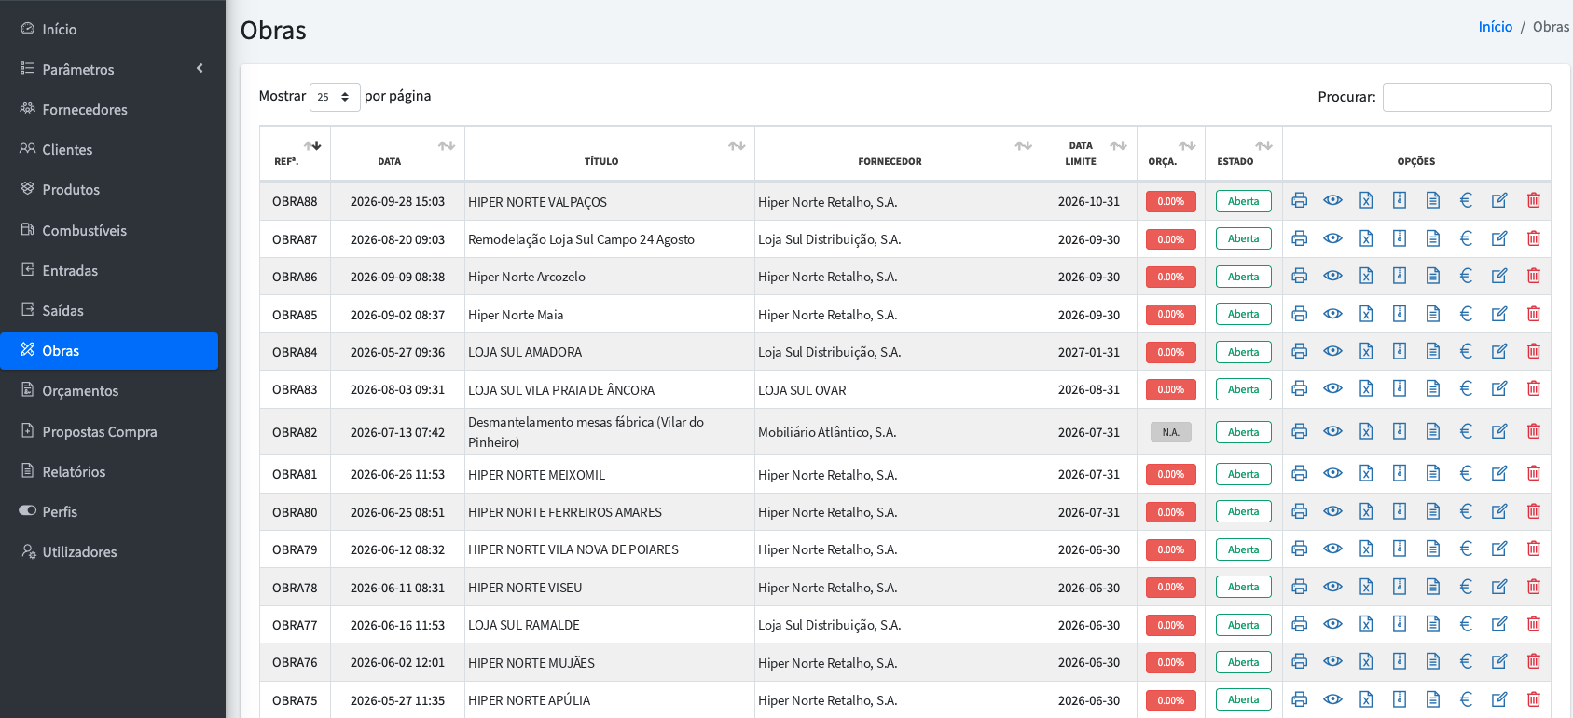Toggle view eye icon for OBRA87
Image resolution: width=1573 pixels, height=718 pixels.
pos(1332,238)
